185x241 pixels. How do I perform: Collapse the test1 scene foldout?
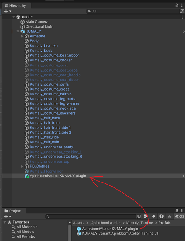[14, 17]
